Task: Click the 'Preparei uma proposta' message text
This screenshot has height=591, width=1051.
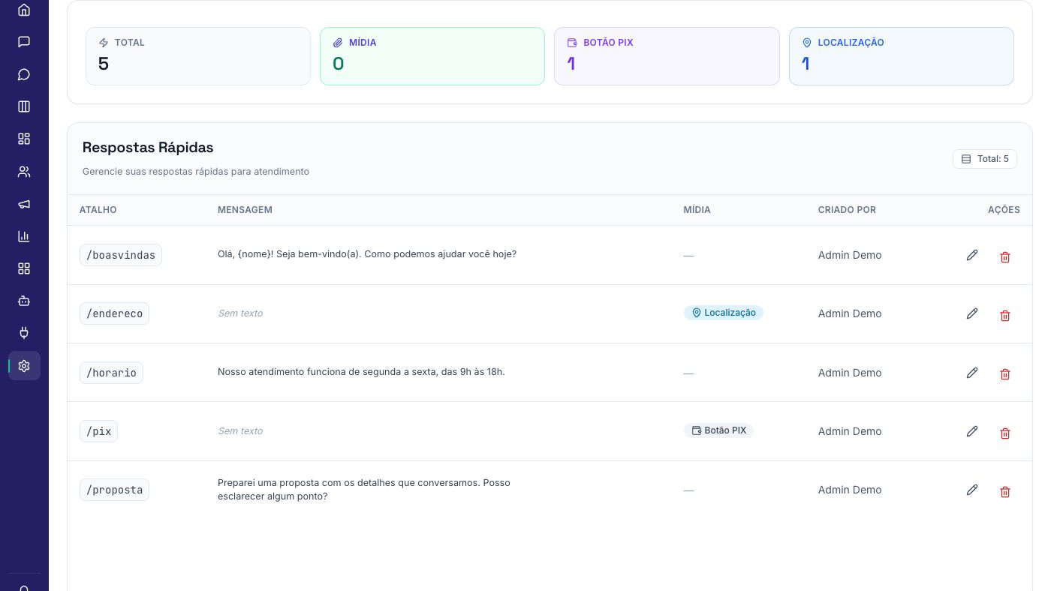Action: coord(364,490)
